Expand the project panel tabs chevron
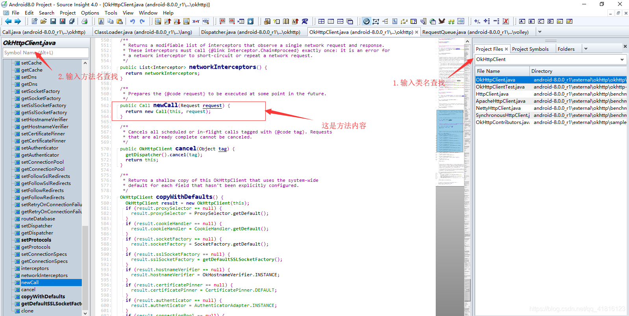 coord(586,49)
